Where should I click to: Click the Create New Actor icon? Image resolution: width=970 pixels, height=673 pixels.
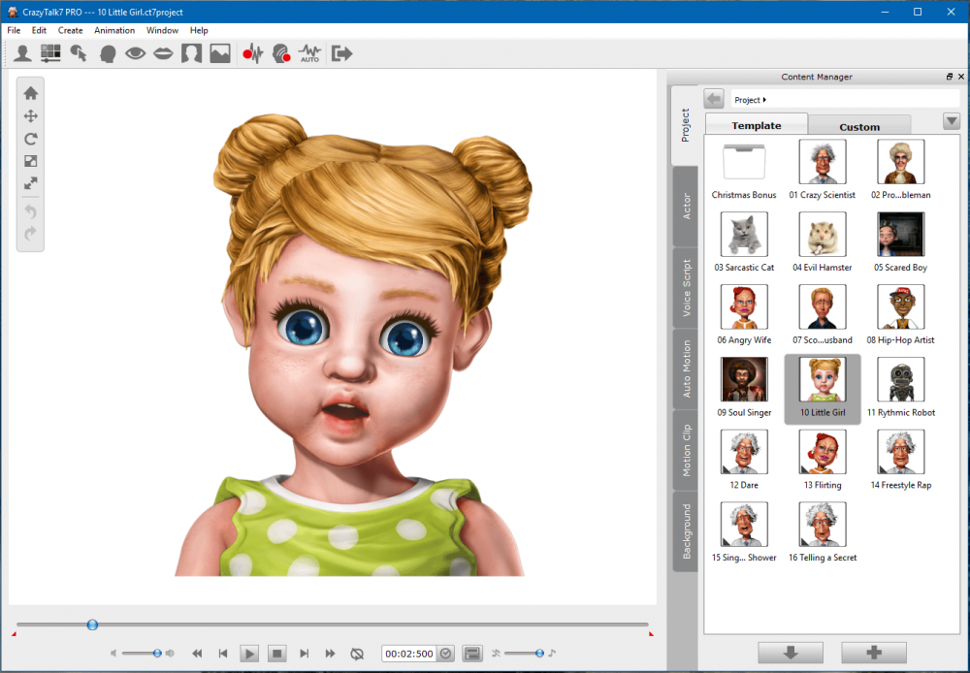tap(22, 54)
